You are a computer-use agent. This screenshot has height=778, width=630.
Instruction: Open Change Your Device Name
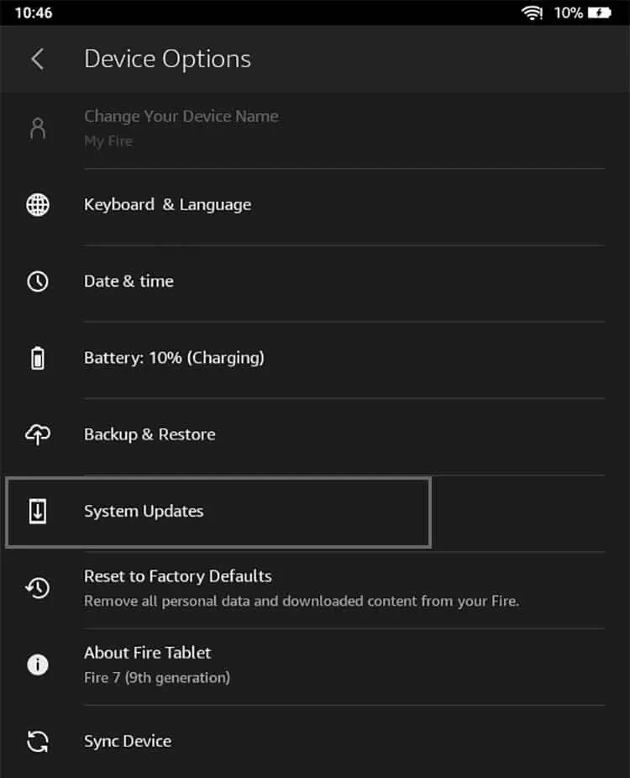[315, 129]
